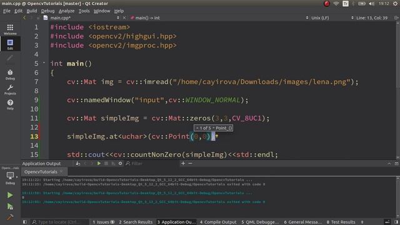Open the Welcome mode
Image resolution: width=400 pixels, height=225 pixels.
(x=10, y=29)
